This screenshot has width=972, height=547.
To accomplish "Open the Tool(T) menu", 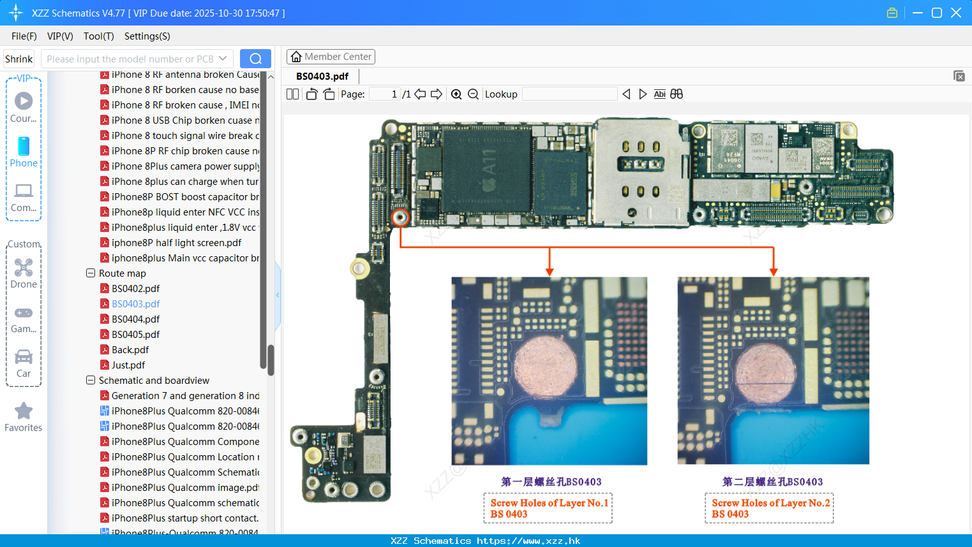I will point(99,36).
